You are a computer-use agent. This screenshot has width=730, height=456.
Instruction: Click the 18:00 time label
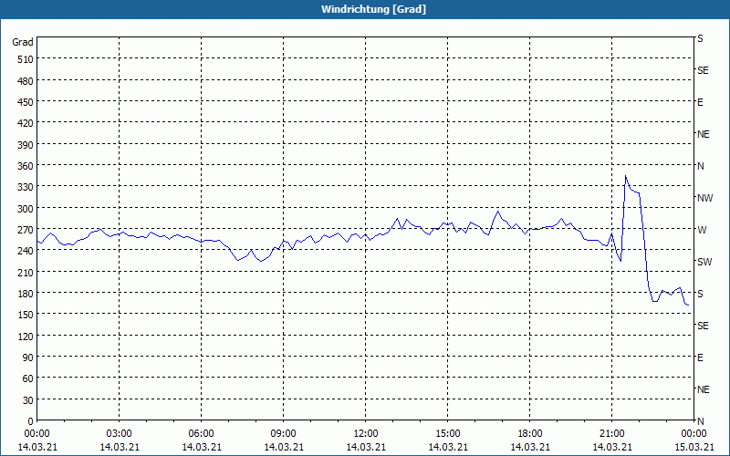(x=530, y=434)
